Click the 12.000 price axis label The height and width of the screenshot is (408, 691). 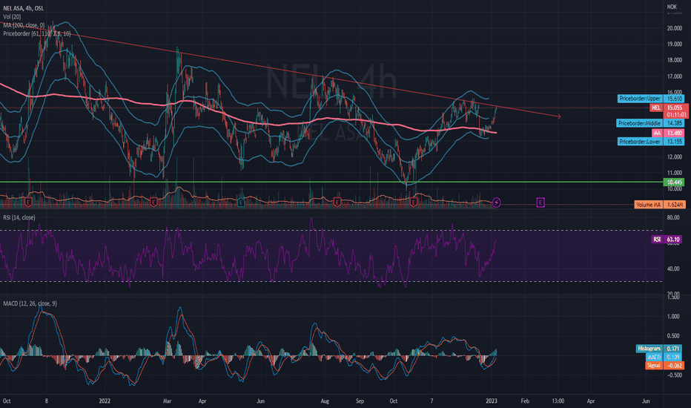[x=674, y=157]
